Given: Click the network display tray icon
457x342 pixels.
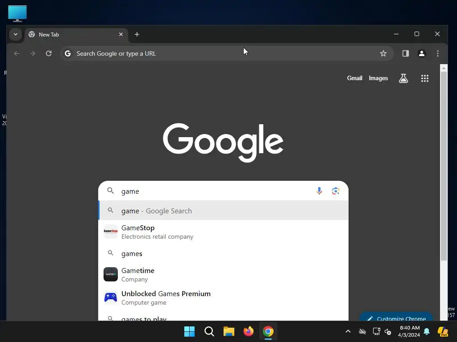Looking at the screenshot, I should pos(376,331).
